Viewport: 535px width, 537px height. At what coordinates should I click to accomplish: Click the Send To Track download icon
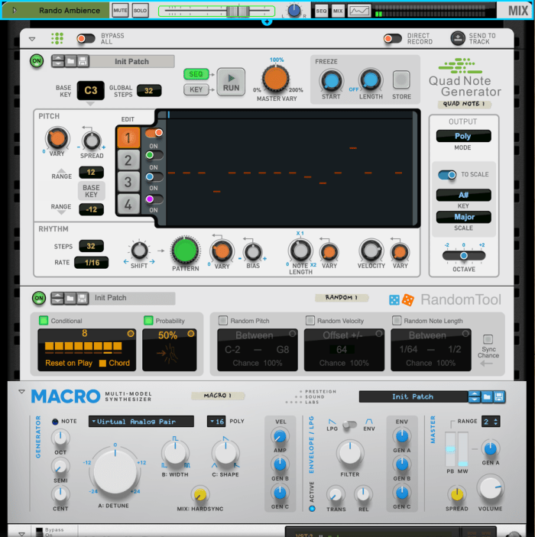coord(457,38)
